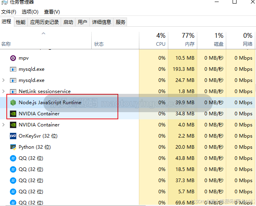Screen dimensions: 256x206
Task: Click the 39.9 MB memory value
Action: (x=185, y=103)
